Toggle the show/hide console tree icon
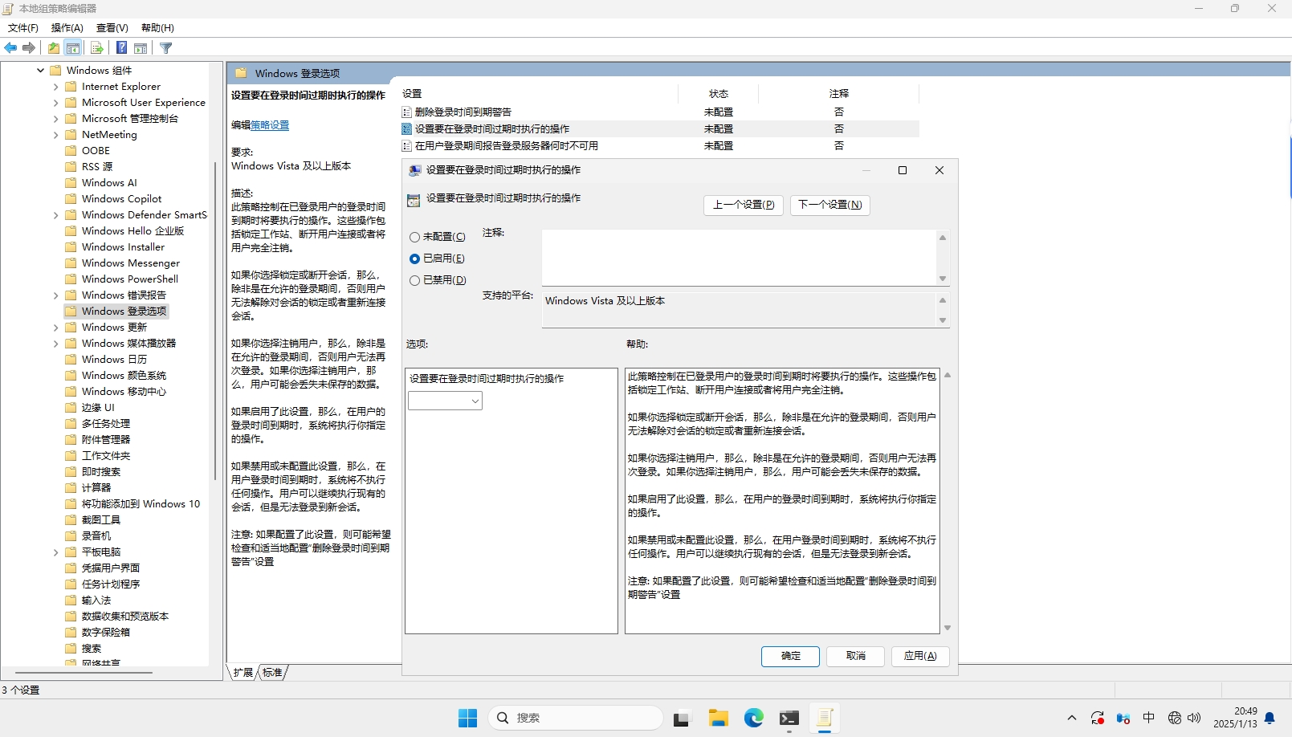The width and height of the screenshot is (1292, 737). pyautogui.click(x=73, y=48)
